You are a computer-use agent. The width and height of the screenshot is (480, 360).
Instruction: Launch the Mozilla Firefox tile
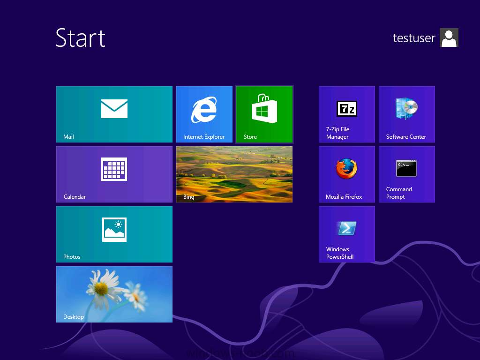point(347,174)
